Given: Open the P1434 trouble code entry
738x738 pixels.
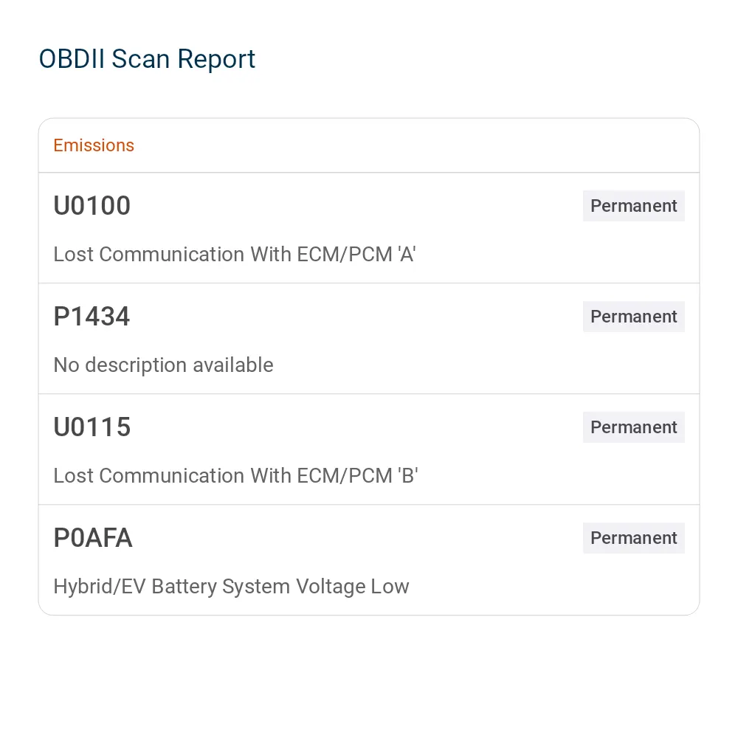Looking at the screenshot, I should pos(369,339).
